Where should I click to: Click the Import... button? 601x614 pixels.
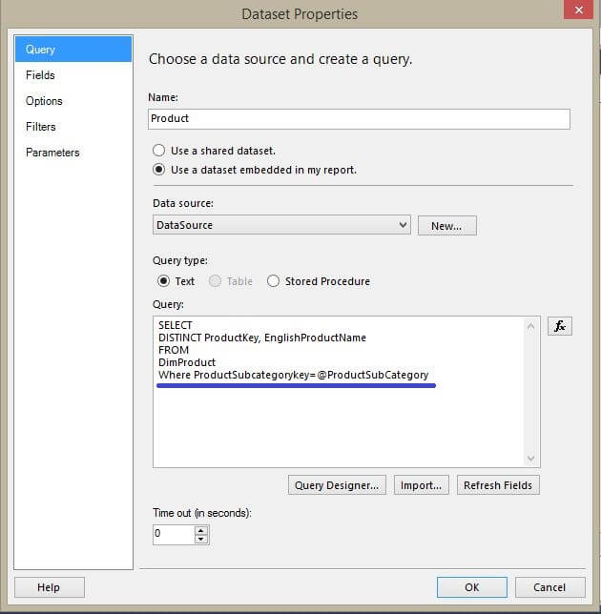[421, 485]
